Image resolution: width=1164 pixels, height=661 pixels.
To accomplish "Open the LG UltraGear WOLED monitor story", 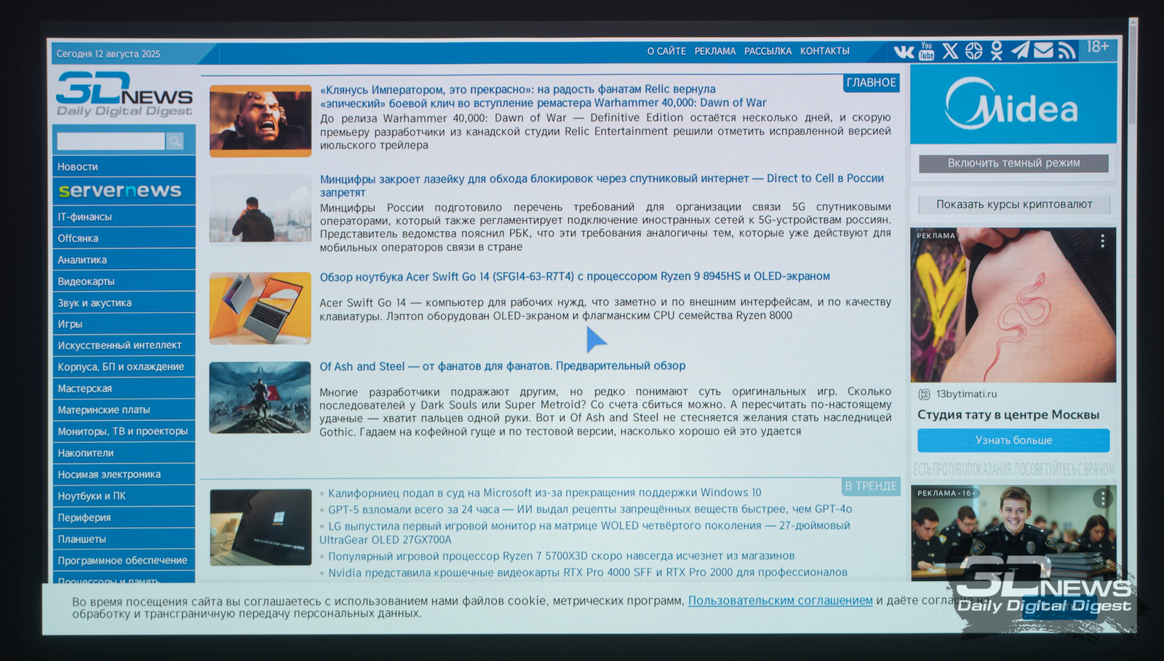I will (586, 532).
